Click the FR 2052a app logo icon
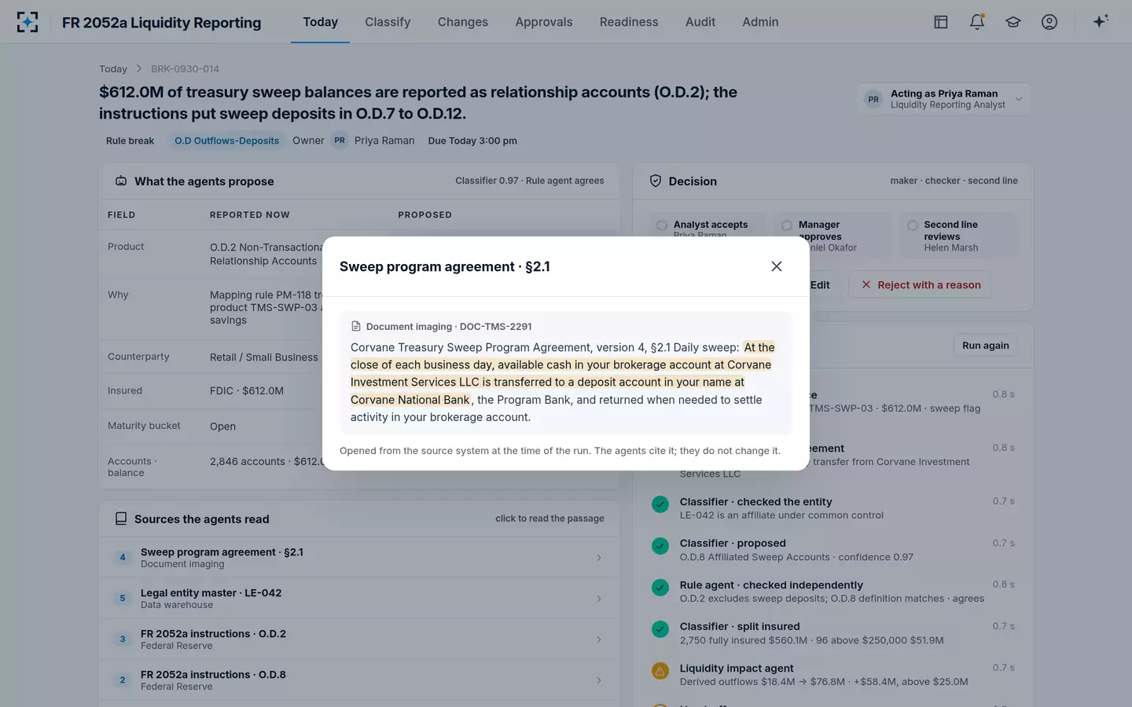Image resolution: width=1132 pixels, height=707 pixels. [28, 22]
